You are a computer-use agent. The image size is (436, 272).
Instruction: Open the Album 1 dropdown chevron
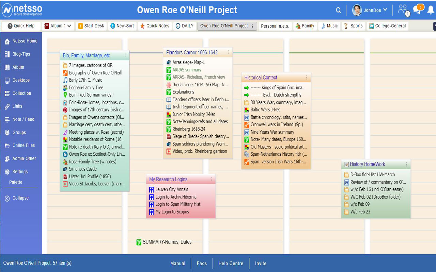point(69,26)
